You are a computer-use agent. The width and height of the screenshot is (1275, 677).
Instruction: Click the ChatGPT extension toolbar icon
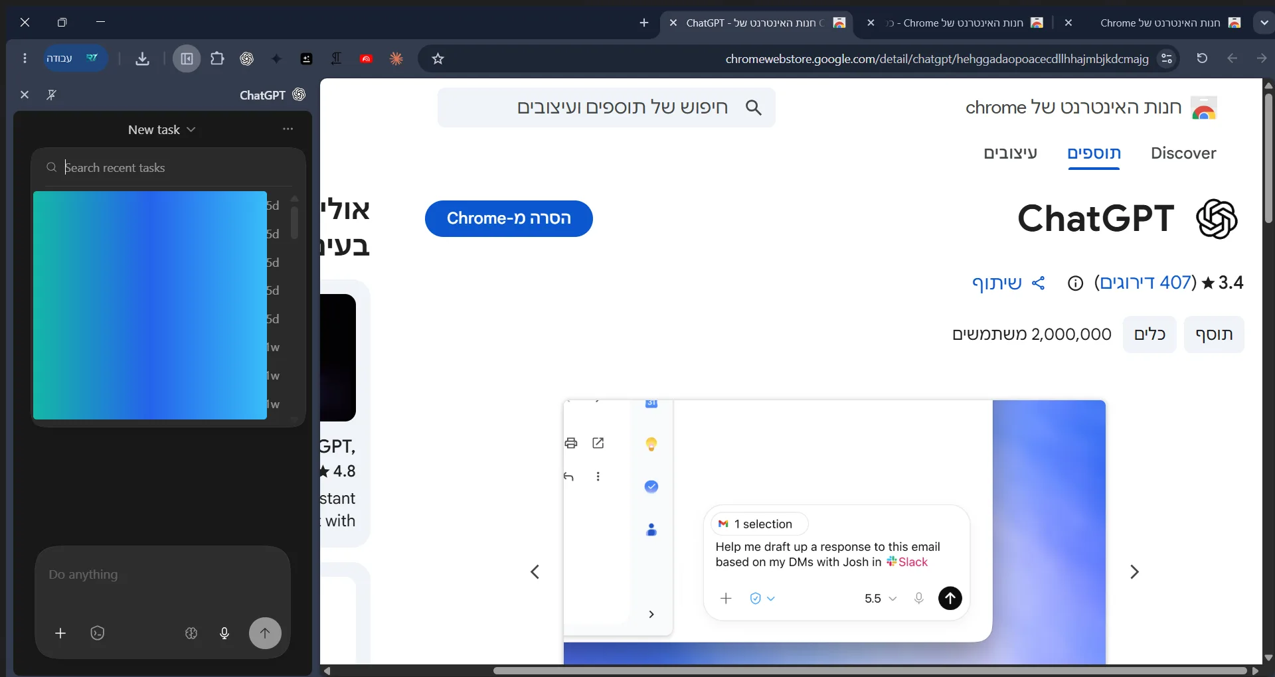247,58
